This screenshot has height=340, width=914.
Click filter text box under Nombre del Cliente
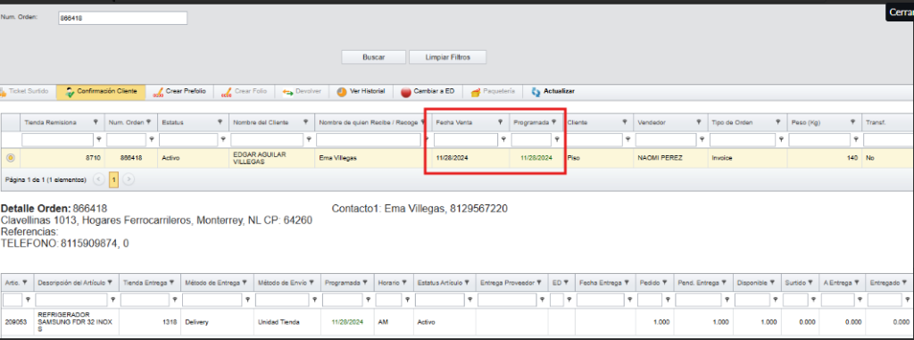pos(267,140)
